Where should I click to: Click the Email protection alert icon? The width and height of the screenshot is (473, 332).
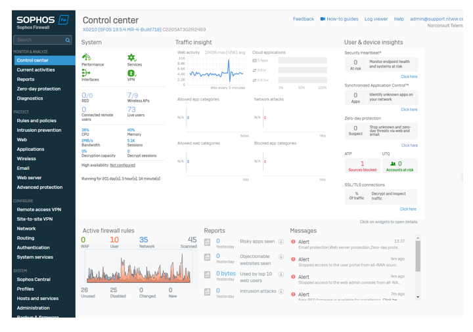(x=293, y=242)
